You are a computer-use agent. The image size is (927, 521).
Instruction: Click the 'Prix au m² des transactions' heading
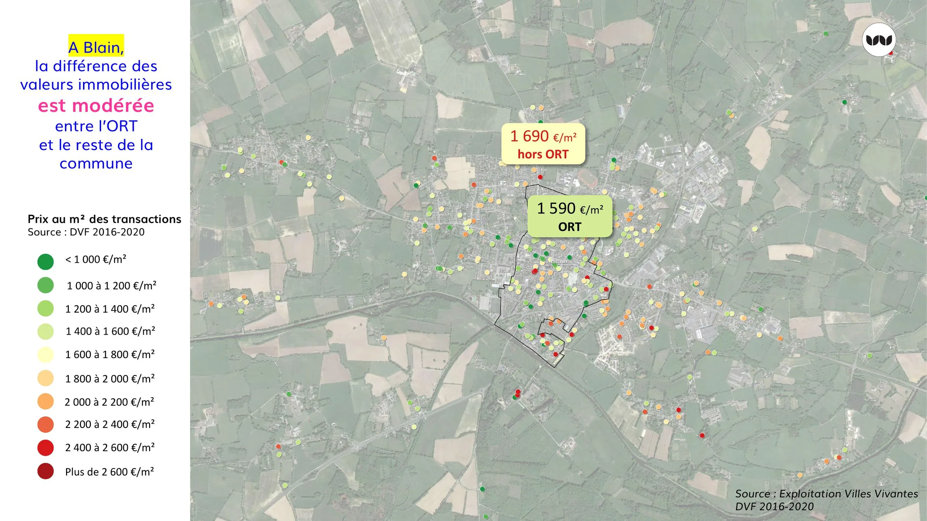click(104, 219)
